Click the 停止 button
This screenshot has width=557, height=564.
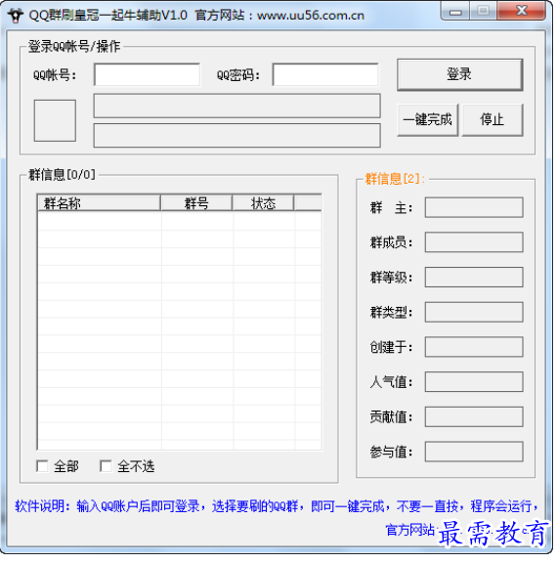[x=493, y=120]
